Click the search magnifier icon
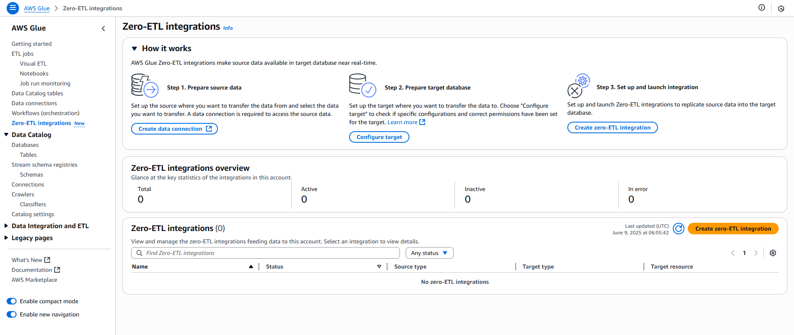This screenshot has width=794, height=335. pos(140,253)
